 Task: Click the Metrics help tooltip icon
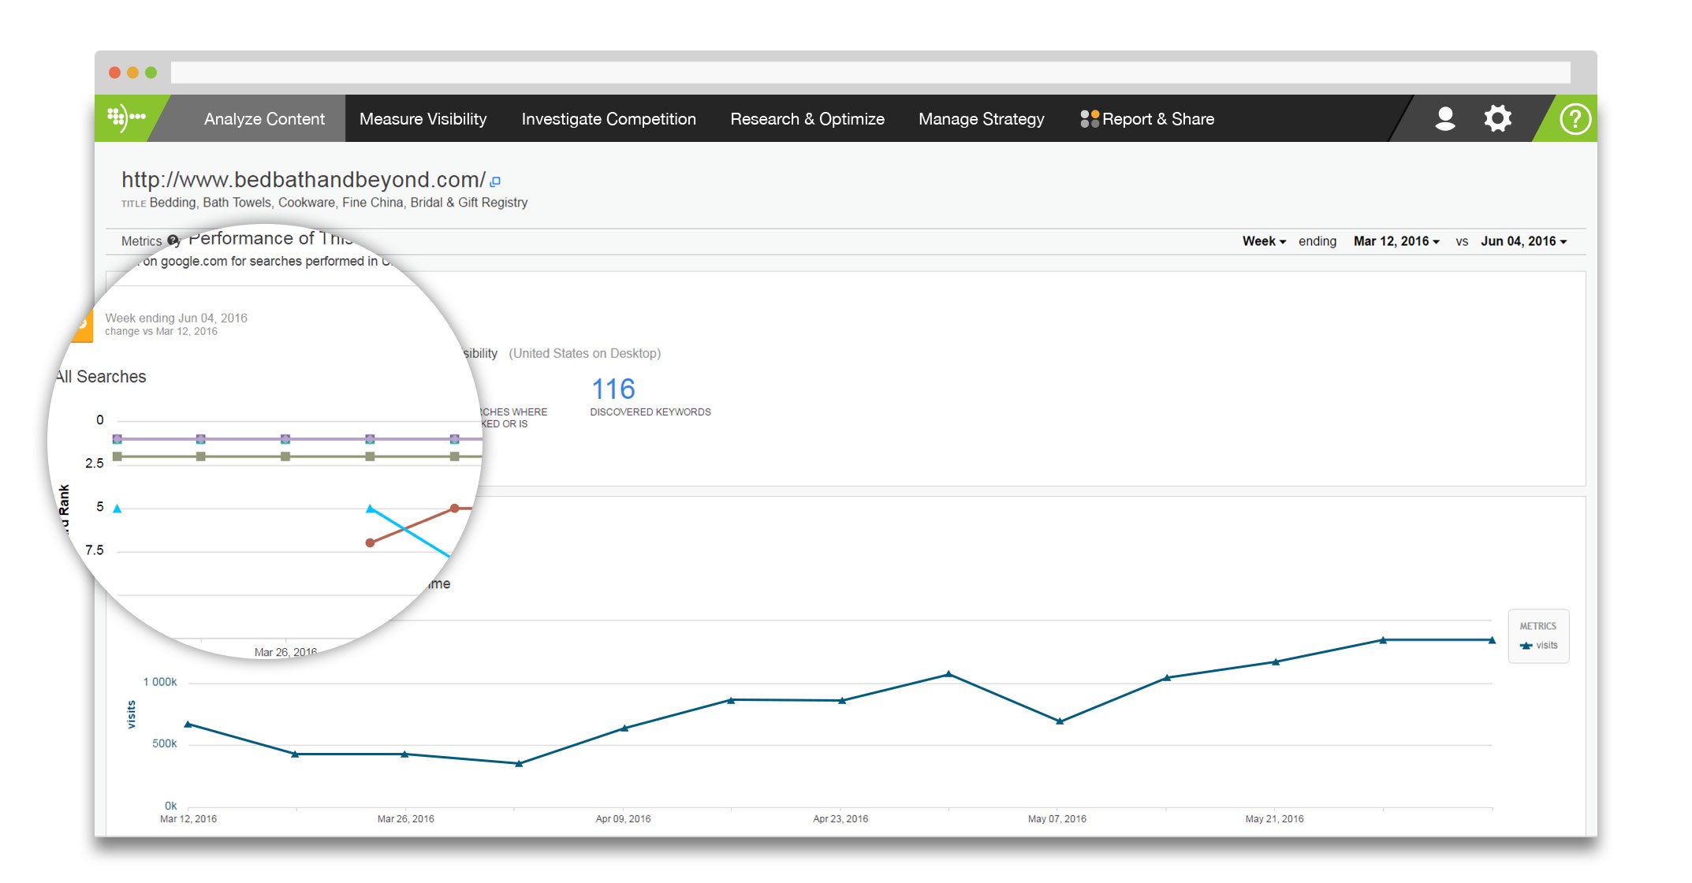pos(173,240)
